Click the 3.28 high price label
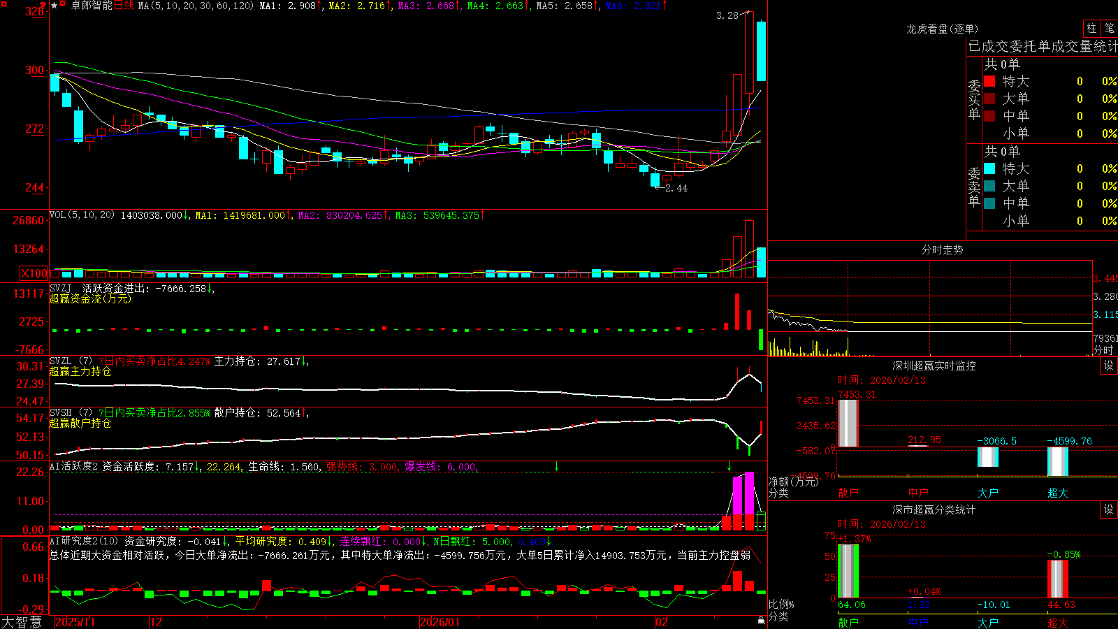 (727, 15)
